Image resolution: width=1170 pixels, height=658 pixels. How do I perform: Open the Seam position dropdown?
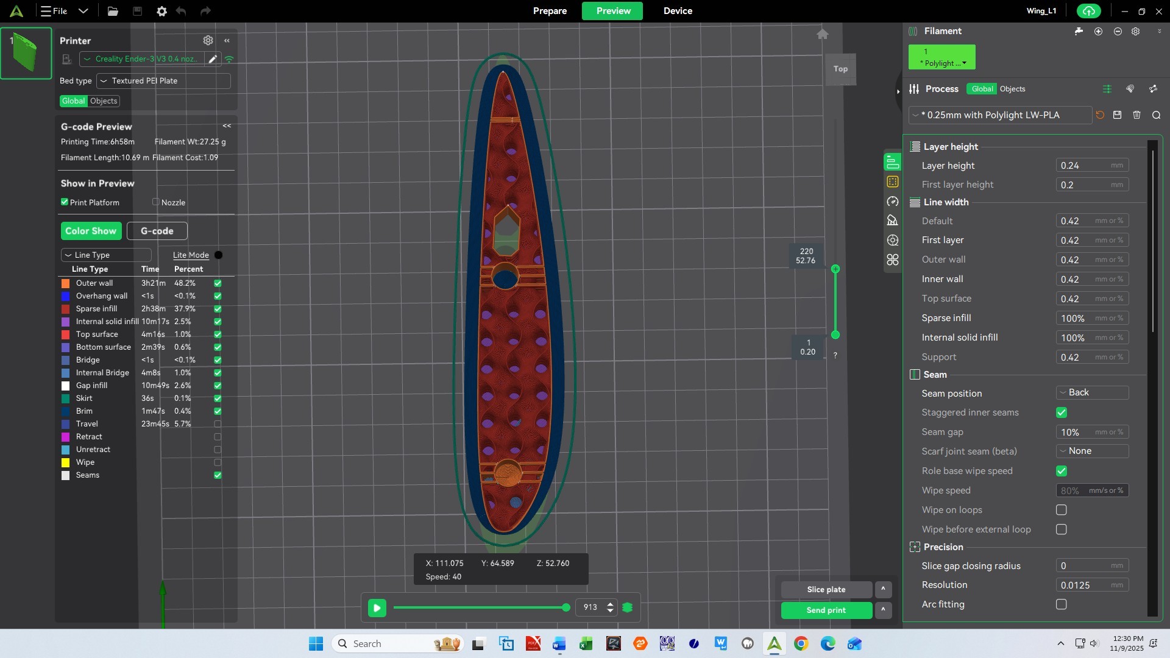(x=1092, y=393)
